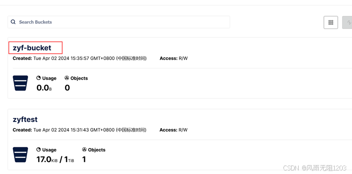Click the bucket icon under zyf-bucket
Screen dimensions: 352x174
coord(20,83)
